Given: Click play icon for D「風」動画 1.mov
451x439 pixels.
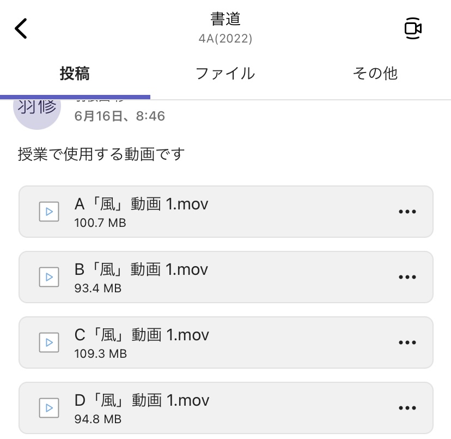Looking at the screenshot, I should click(49, 408).
